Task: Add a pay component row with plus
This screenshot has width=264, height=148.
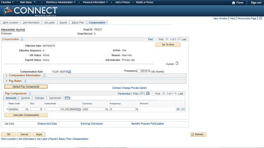Action: (178, 109)
